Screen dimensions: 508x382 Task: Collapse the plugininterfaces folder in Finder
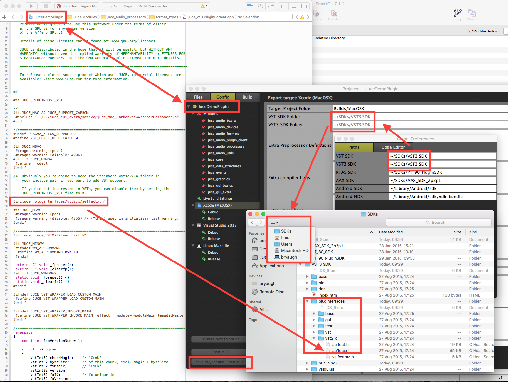(x=307, y=301)
